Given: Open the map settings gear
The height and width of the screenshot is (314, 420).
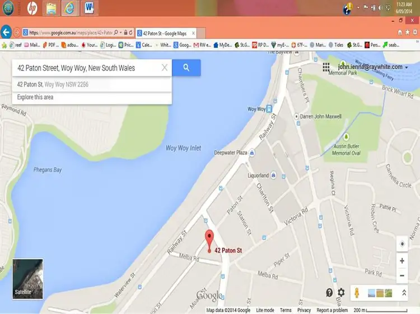Looking at the screenshot, I should pos(341,292).
